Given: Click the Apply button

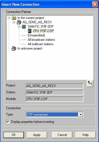Looking at the screenshot, I should click(x=37, y=135).
